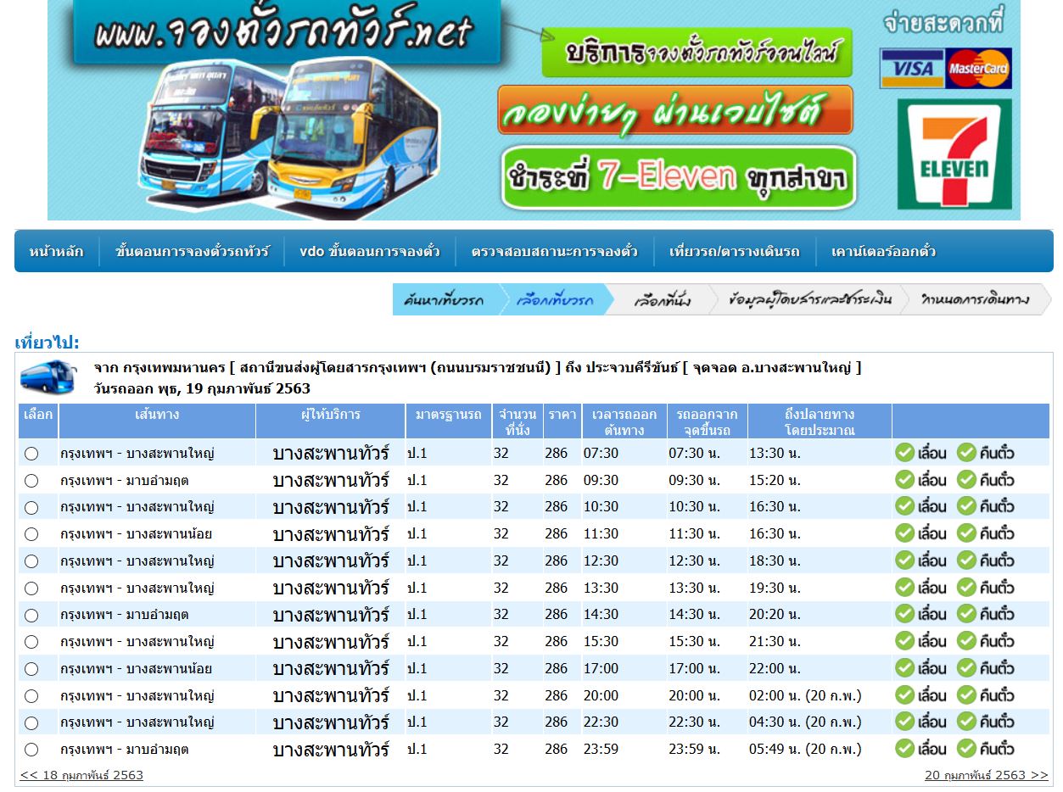The width and height of the screenshot is (1063, 792).
Task: Choose the 10:30 departure radio button
Action: pyautogui.click(x=31, y=508)
